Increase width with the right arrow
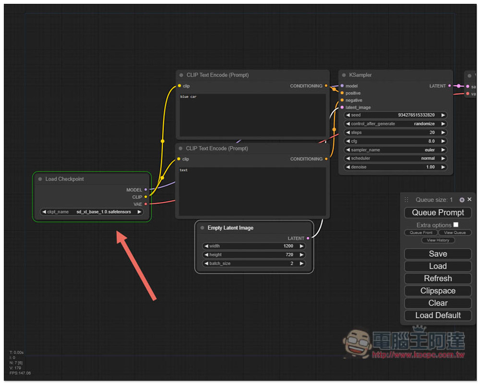 tap(301, 246)
